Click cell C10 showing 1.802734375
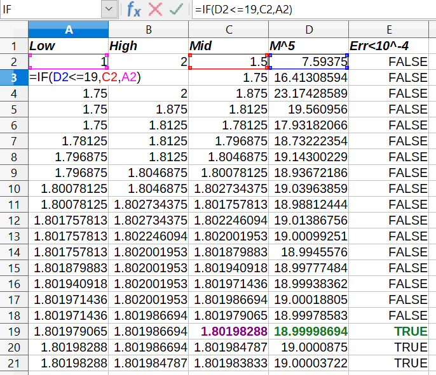The height and width of the screenshot is (375, 436). (229, 188)
